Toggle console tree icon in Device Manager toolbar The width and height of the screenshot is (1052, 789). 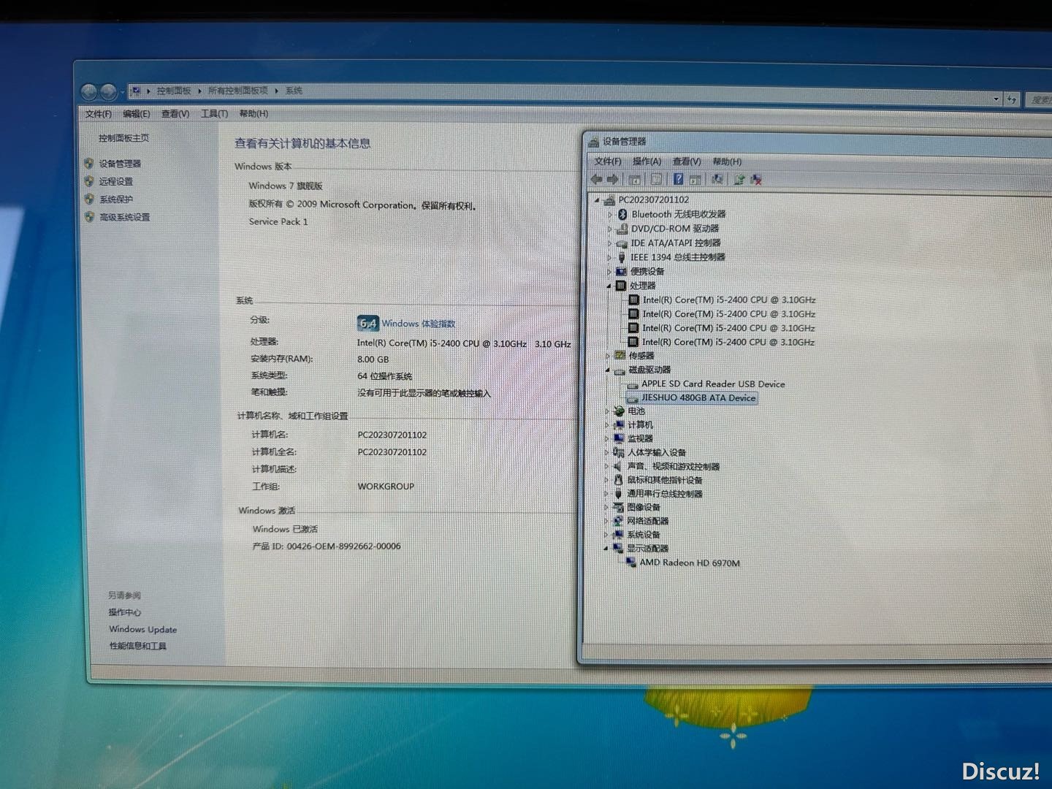(x=636, y=179)
